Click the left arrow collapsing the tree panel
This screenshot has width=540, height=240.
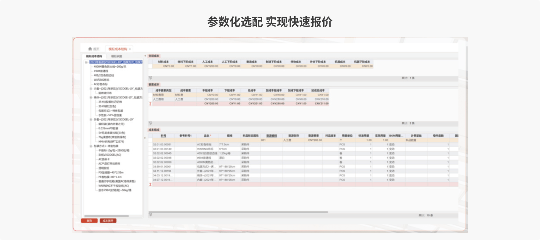[x=145, y=56]
